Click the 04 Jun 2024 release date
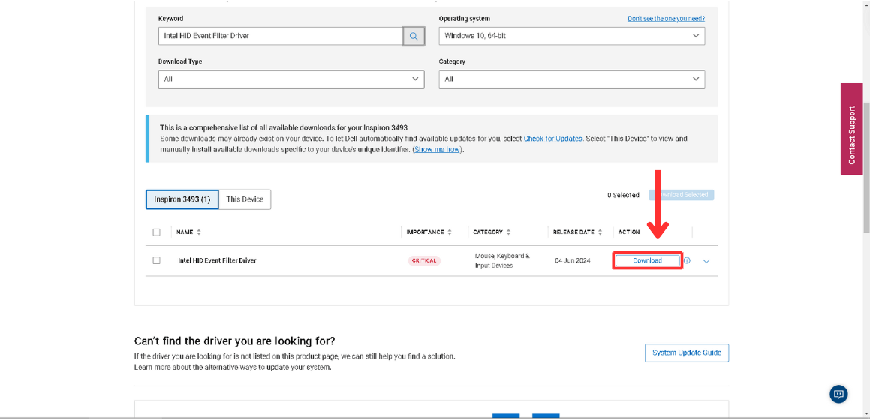This screenshot has width=870, height=420. (x=574, y=260)
